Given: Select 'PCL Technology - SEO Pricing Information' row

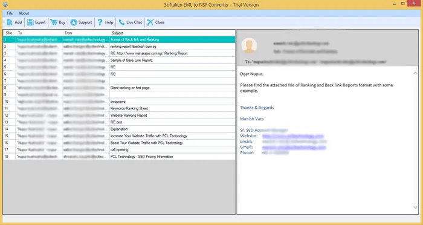Looking at the screenshot, I should (119, 157).
